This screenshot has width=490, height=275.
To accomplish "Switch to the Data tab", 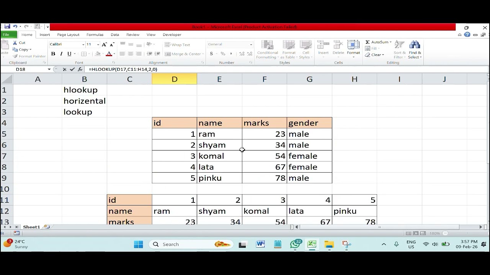I will [115, 35].
